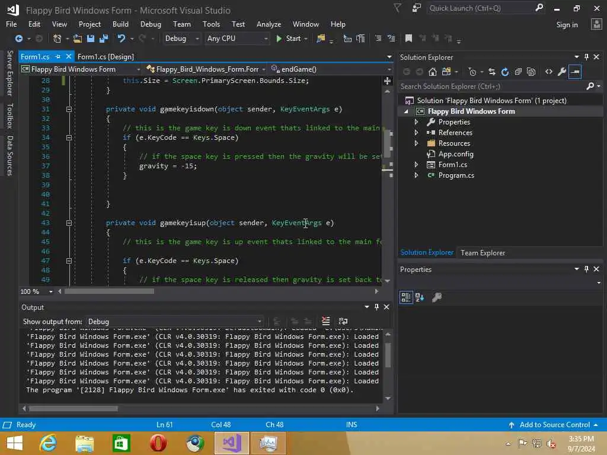607x455 pixels.
Task: Click the code editor horizontal scrollbar thumb
Action: [109, 291]
